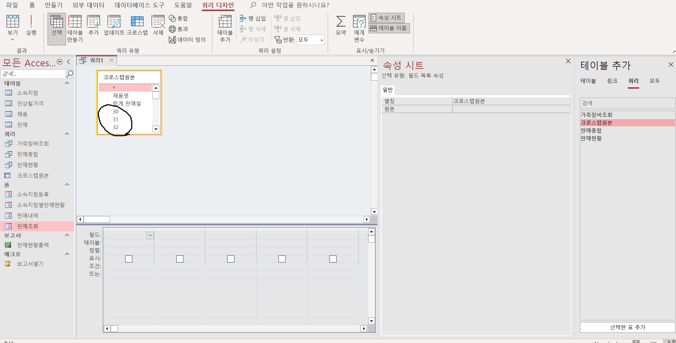Viewport: 676px width, 343px height.
Task: Click the 행 삽입 button
Action: (253, 18)
